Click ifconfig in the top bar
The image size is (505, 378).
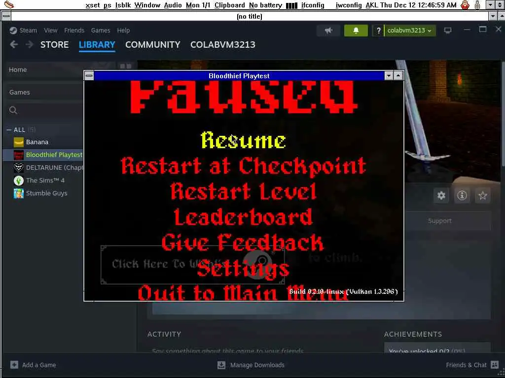[x=313, y=5]
